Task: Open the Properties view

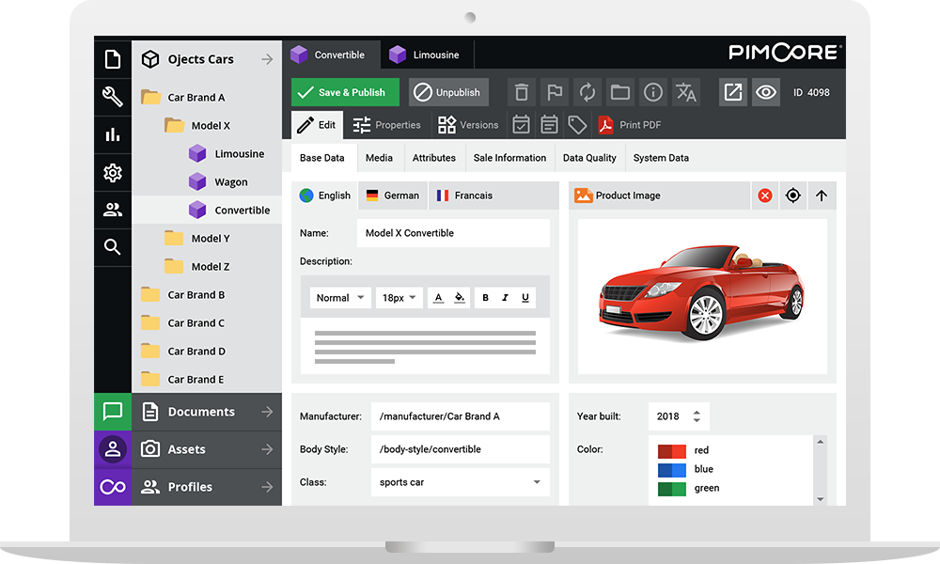Action: tap(386, 125)
